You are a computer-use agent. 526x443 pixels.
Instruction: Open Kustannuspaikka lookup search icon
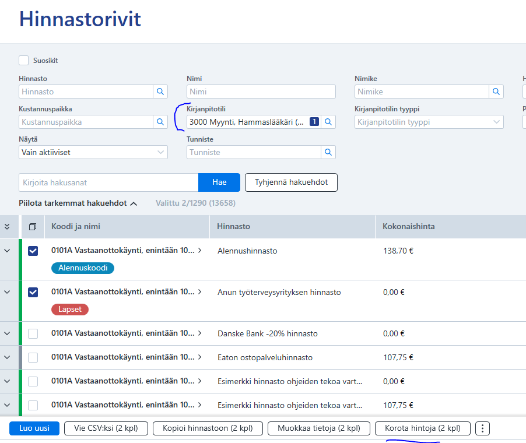coord(160,122)
